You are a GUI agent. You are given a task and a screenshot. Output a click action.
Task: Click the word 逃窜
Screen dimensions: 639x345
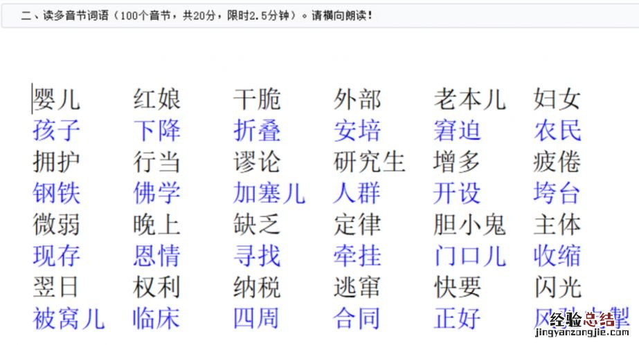(x=357, y=287)
